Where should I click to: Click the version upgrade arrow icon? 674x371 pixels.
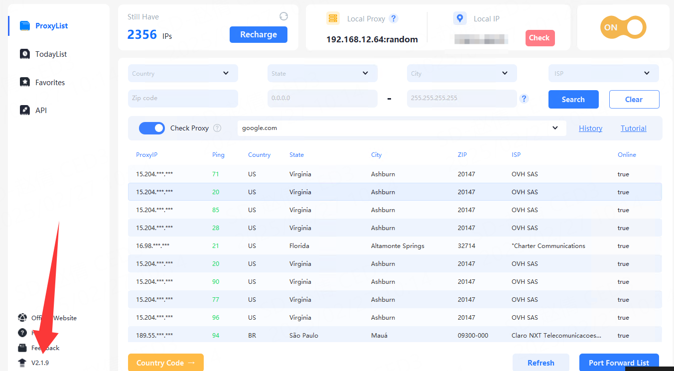pyautogui.click(x=22, y=363)
